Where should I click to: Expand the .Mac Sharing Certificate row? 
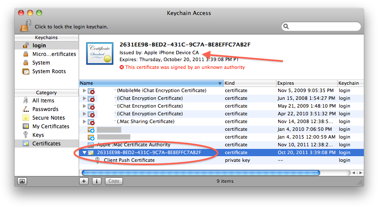pos(84,121)
